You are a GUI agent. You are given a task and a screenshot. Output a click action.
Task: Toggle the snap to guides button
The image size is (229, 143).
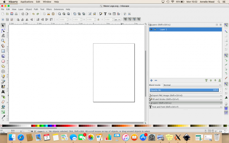coord(226,113)
